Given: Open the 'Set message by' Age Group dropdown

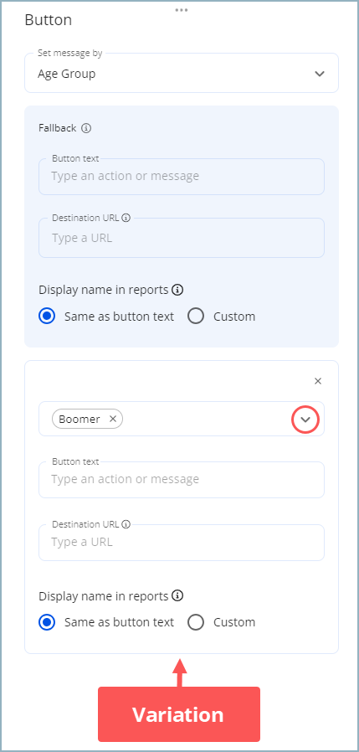Looking at the screenshot, I should coord(182,73).
